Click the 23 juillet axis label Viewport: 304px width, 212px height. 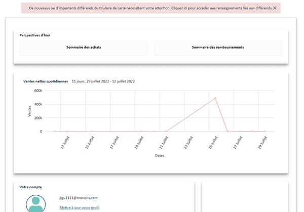point(188,143)
